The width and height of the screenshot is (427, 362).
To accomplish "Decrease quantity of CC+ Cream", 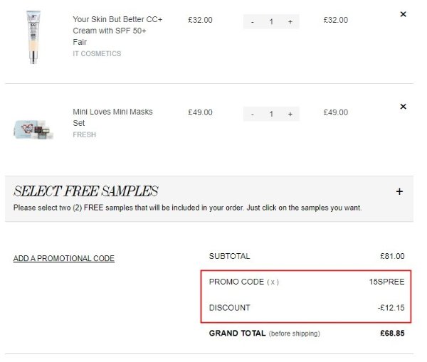I will tap(253, 21).
